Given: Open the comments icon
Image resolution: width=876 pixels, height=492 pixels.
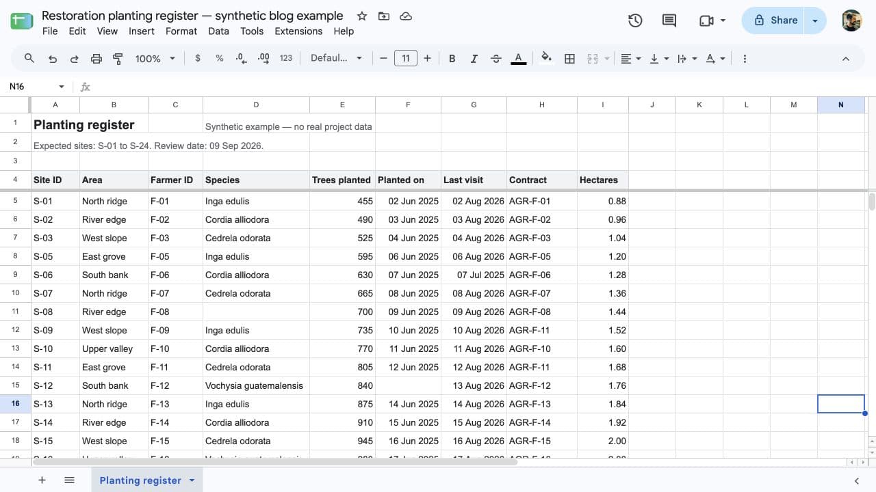Looking at the screenshot, I should click(669, 20).
